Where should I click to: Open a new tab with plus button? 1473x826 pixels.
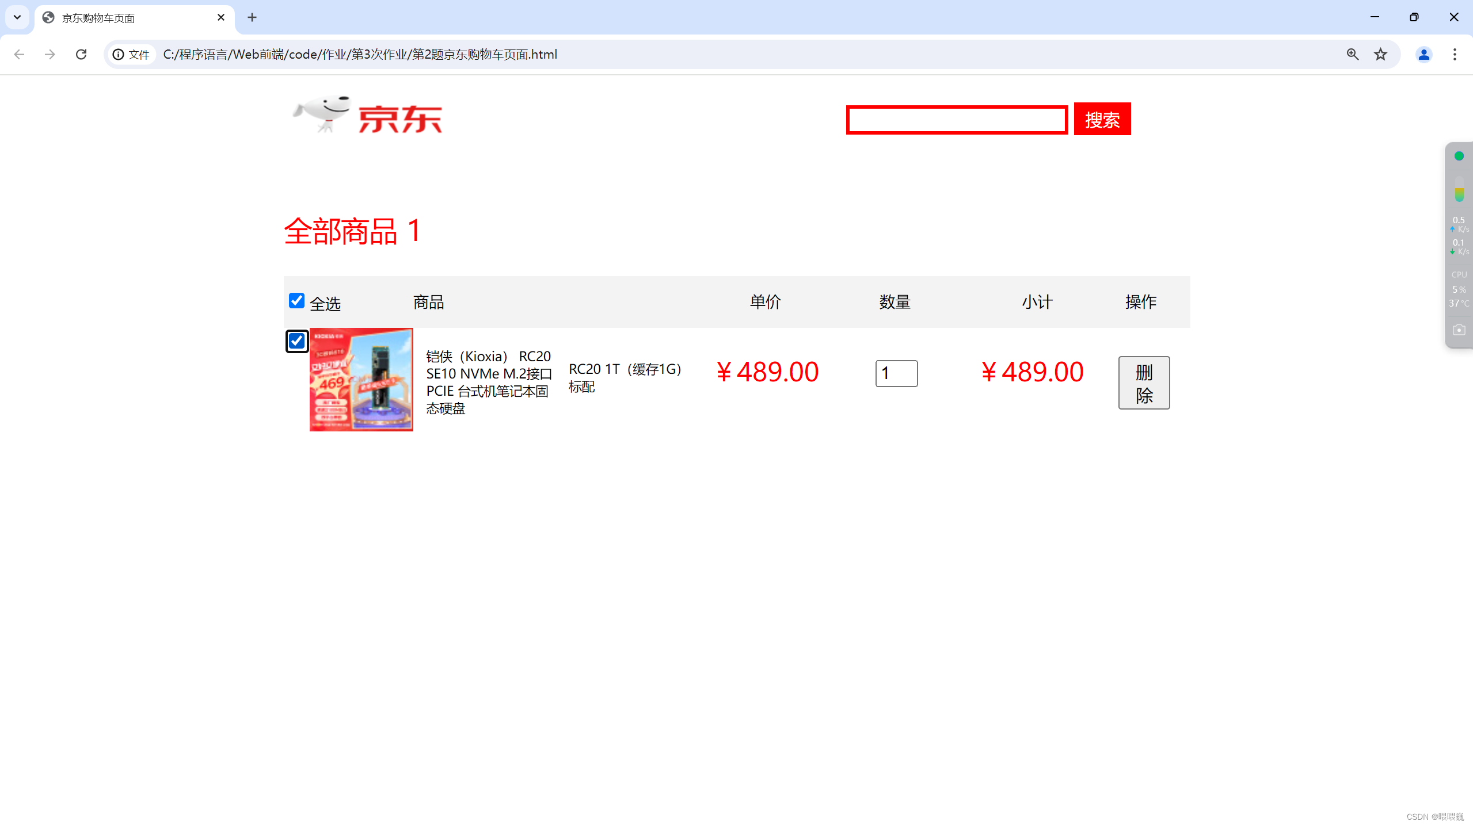[x=252, y=17]
